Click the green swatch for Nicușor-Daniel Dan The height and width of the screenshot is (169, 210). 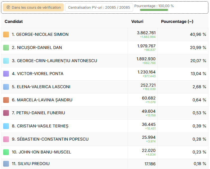(6, 48)
